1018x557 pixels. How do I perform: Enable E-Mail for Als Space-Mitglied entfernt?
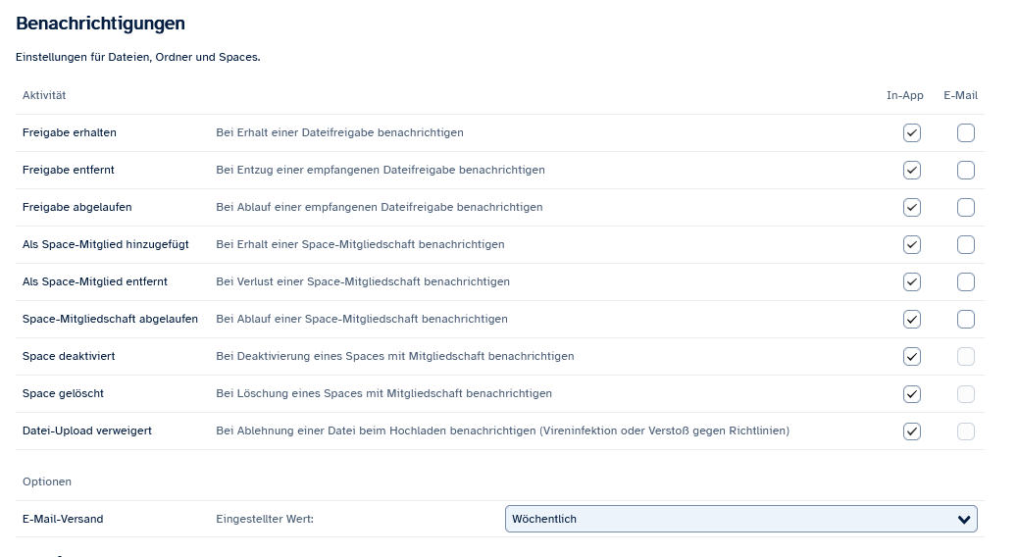(x=966, y=282)
